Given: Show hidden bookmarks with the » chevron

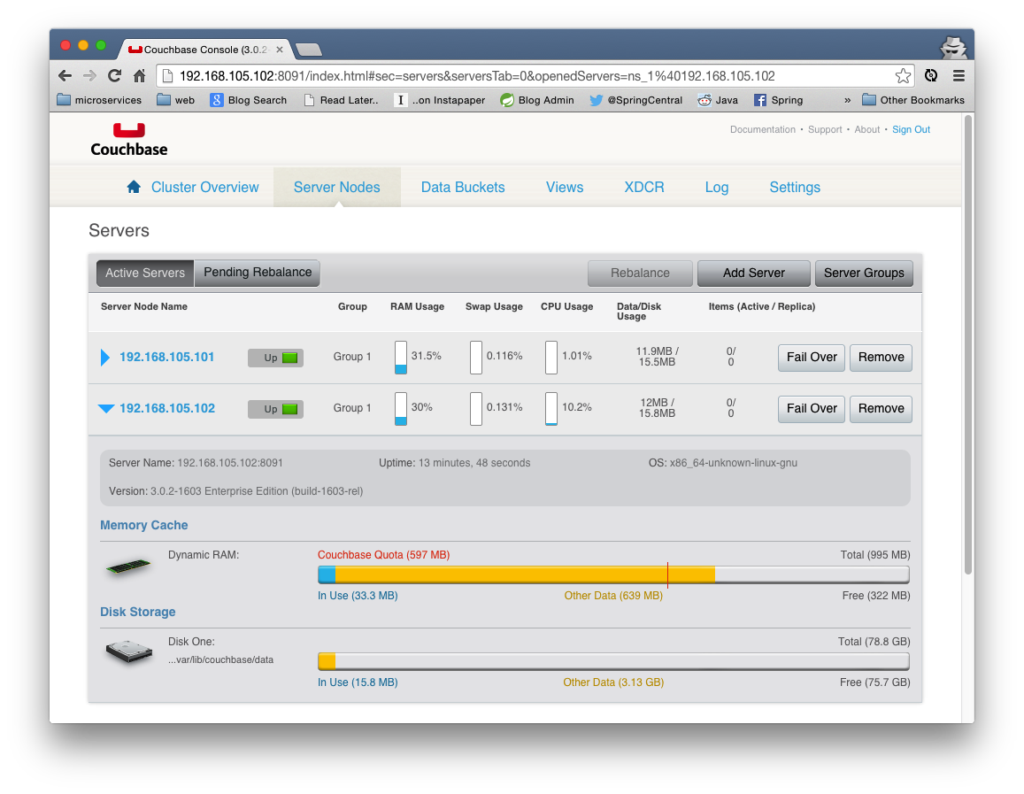Looking at the screenshot, I should (x=847, y=100).
